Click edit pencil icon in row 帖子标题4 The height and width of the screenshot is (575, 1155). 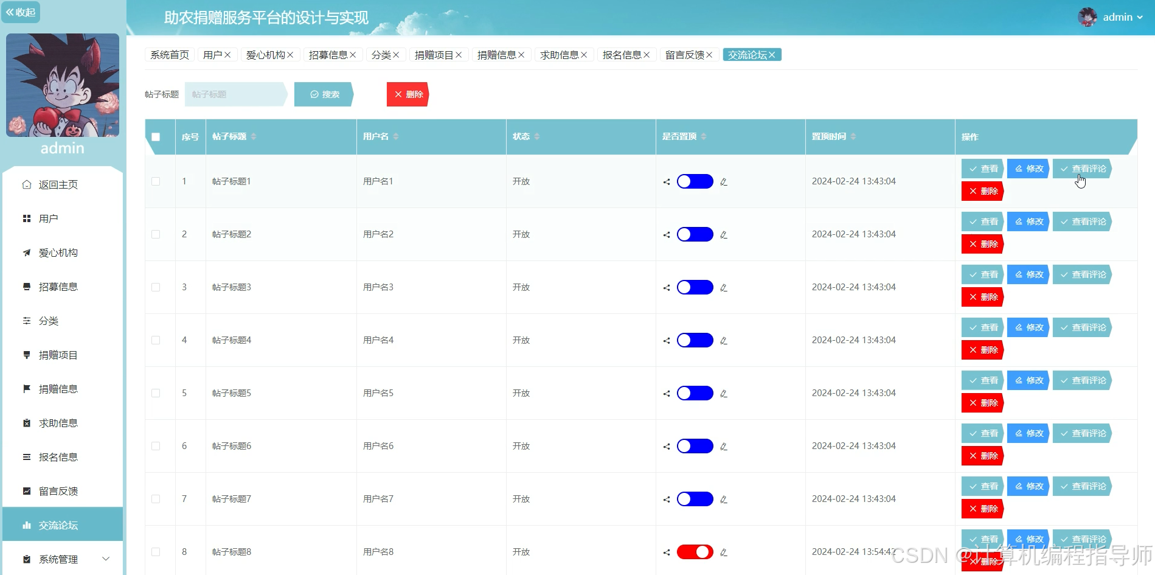[724, 341]
